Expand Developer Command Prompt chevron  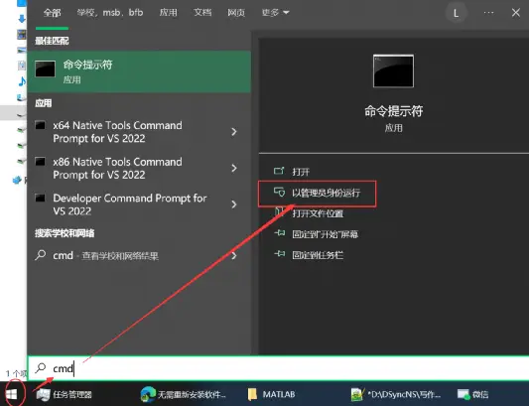[234, 204]
